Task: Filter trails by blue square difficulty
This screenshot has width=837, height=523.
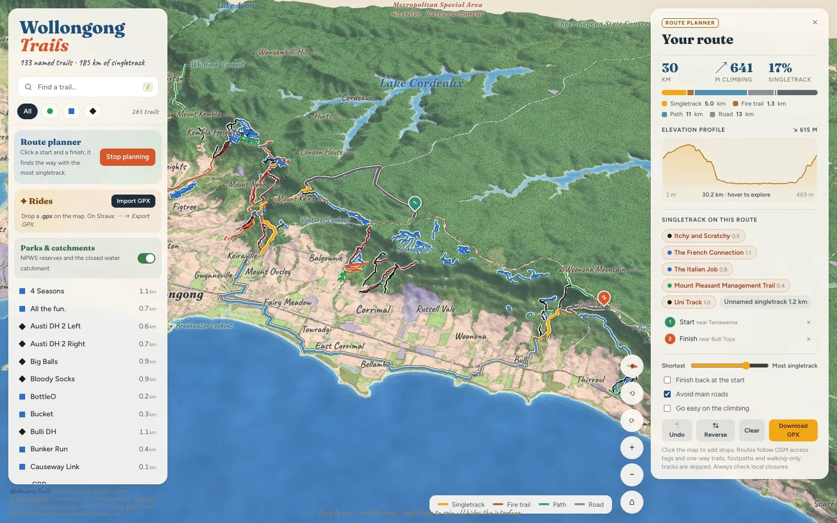Action: tap(71, 111)
